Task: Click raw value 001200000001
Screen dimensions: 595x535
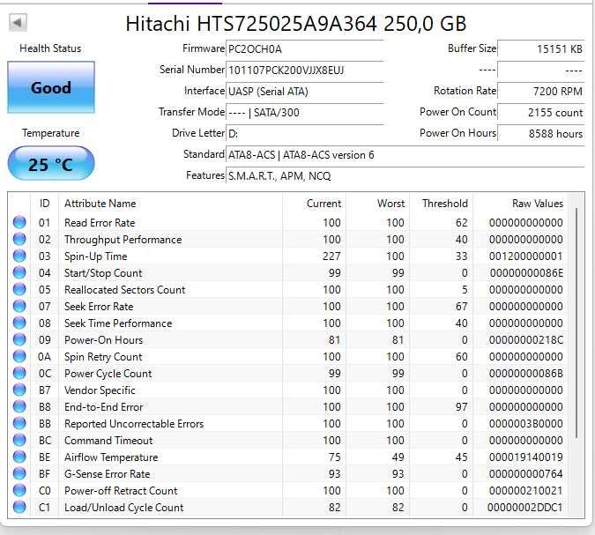Action: (525, 256)
